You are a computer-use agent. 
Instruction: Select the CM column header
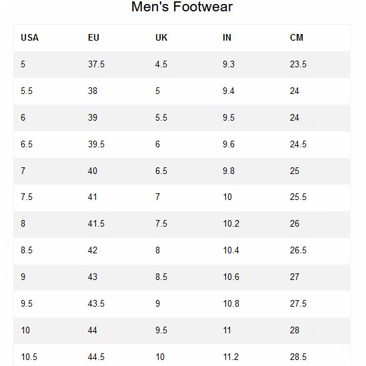pyautogui.click(x=297, y=37)
